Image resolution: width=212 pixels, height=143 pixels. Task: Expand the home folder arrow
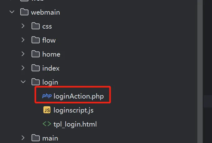23,54
